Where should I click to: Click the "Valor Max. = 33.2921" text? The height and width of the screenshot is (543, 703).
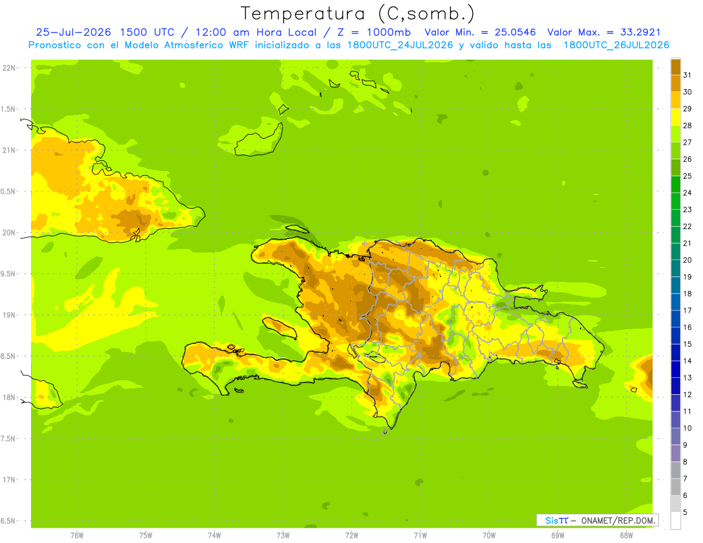pos(604,32)
